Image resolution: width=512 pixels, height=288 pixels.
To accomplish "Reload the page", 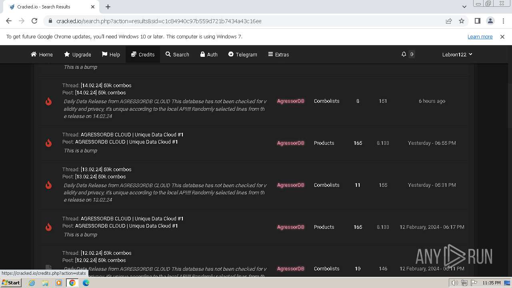I will click(x=34, y=21).
